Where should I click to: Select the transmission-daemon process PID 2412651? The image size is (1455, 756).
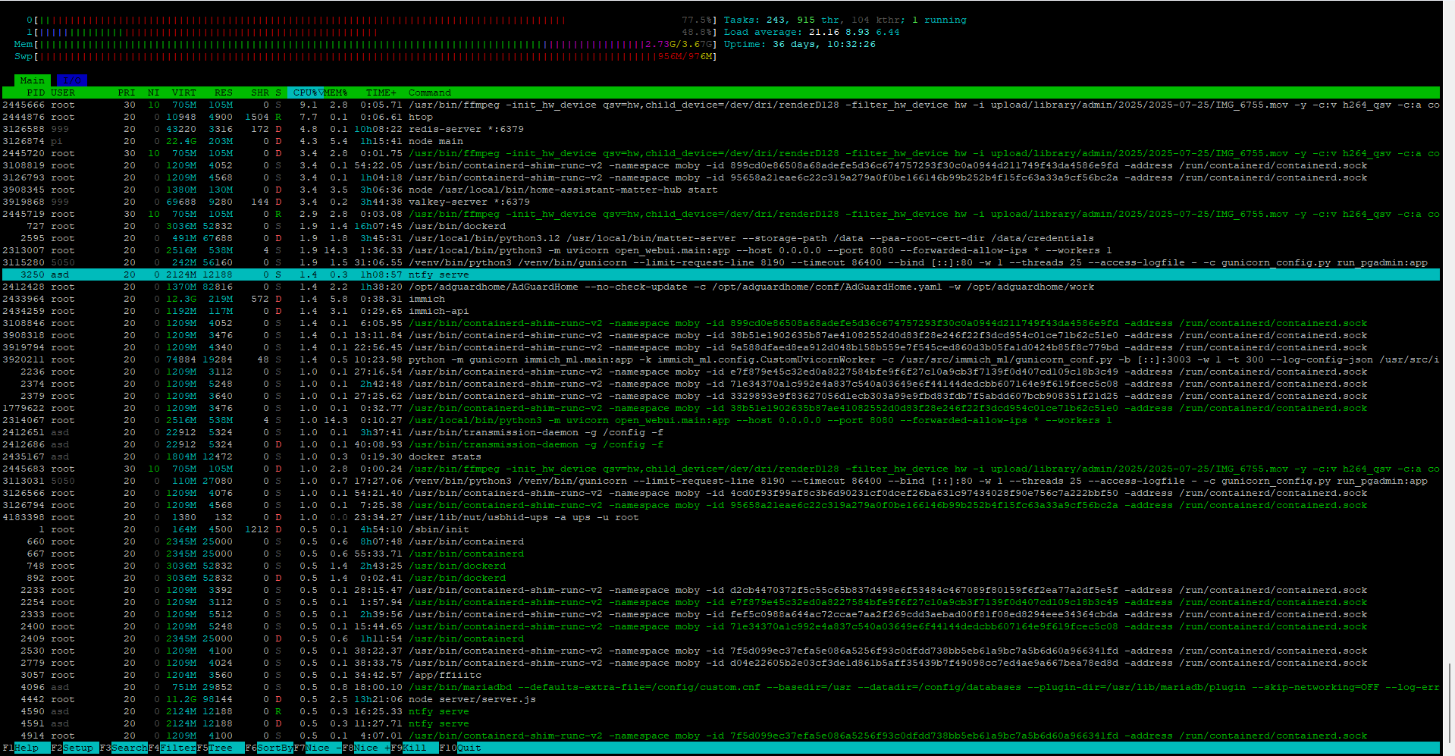tap(721, 432)
